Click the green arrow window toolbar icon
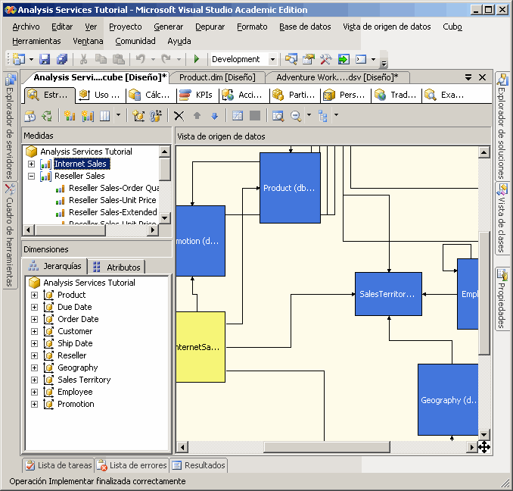513x491 pixels. click(x=344, y=59)
